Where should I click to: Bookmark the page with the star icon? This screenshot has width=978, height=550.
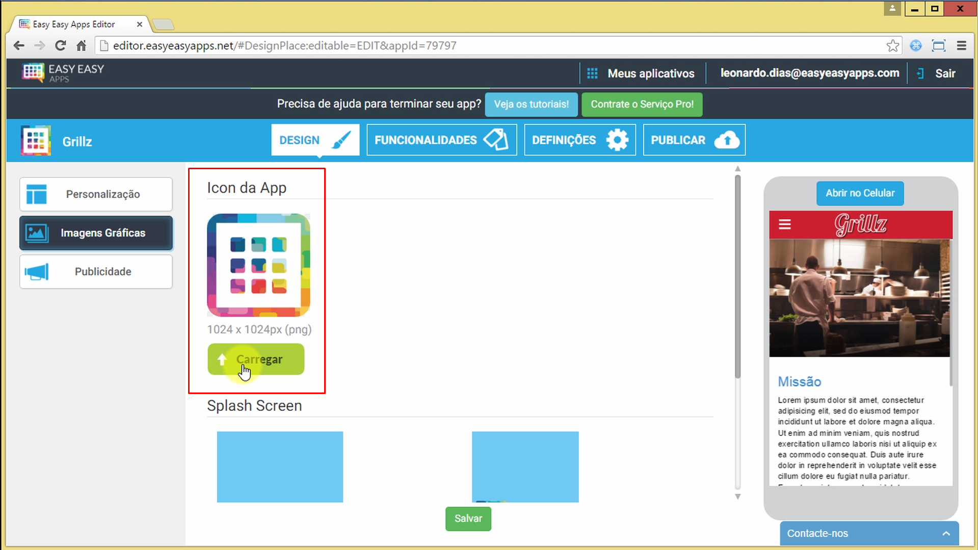[892, 45]
